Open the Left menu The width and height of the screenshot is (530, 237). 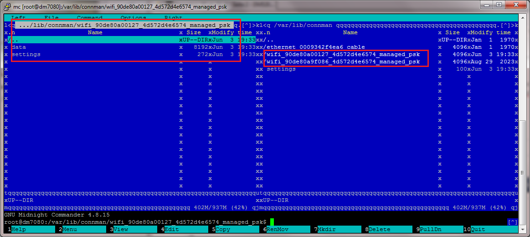(18, 18)
